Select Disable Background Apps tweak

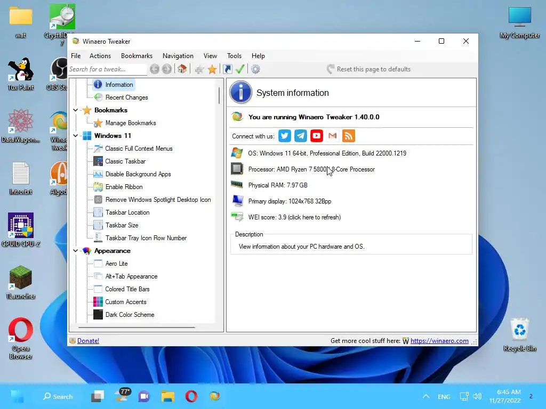[138, 174]
